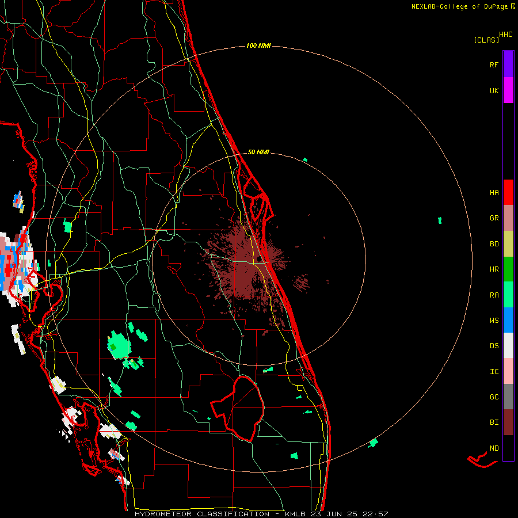Click the "HHC" product code text
This screenshot has width=518, height=518.
tap(505, 34)
